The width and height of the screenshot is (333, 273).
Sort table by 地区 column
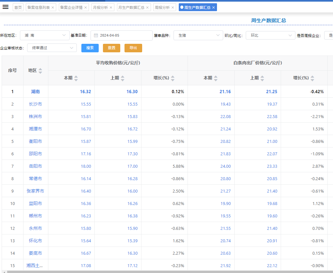click(x=40, y=71)
